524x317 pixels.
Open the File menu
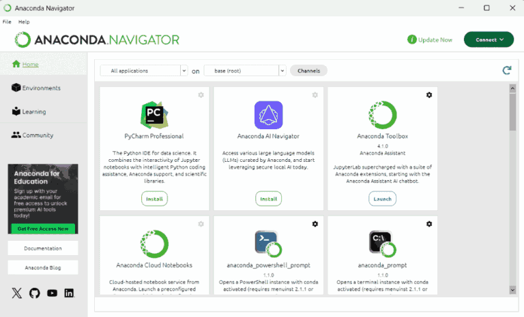point(7,22)
